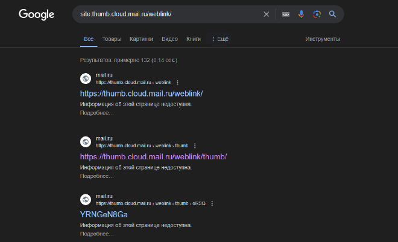Clear the search query with X icon
The height and width of the screenshot is (242, 398).
(x=266, y=14)
